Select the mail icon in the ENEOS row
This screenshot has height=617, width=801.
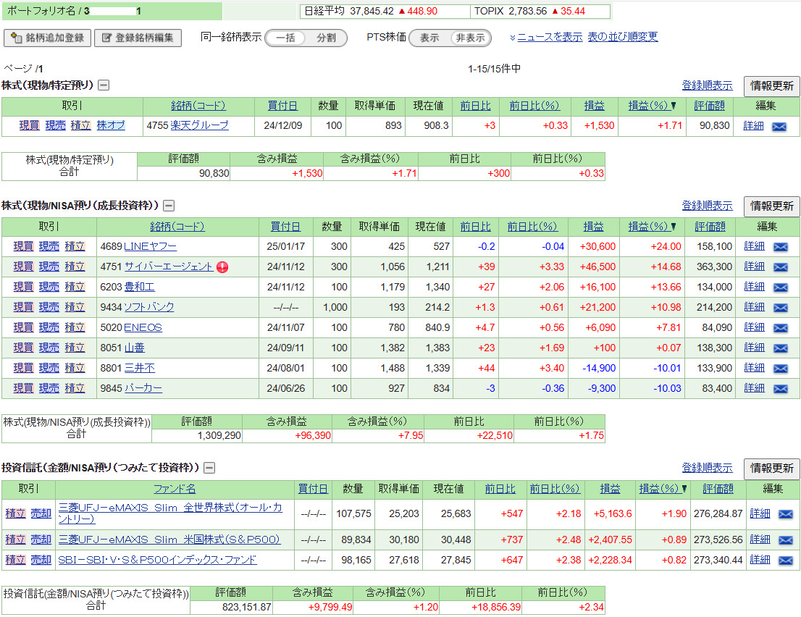(780, 328)
